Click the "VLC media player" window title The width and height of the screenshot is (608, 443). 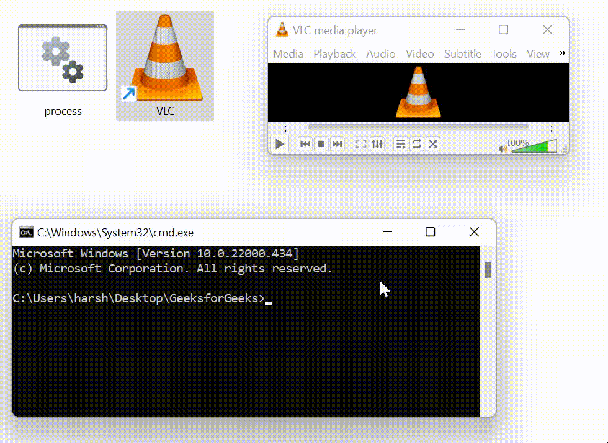334,30
